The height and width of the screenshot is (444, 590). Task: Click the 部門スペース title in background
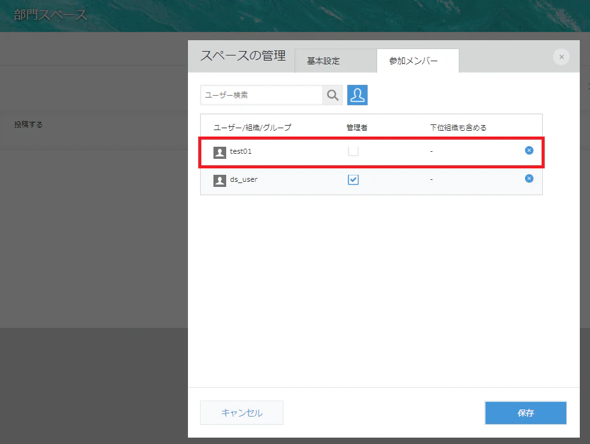pyautogui.click(x=50, y=15)
